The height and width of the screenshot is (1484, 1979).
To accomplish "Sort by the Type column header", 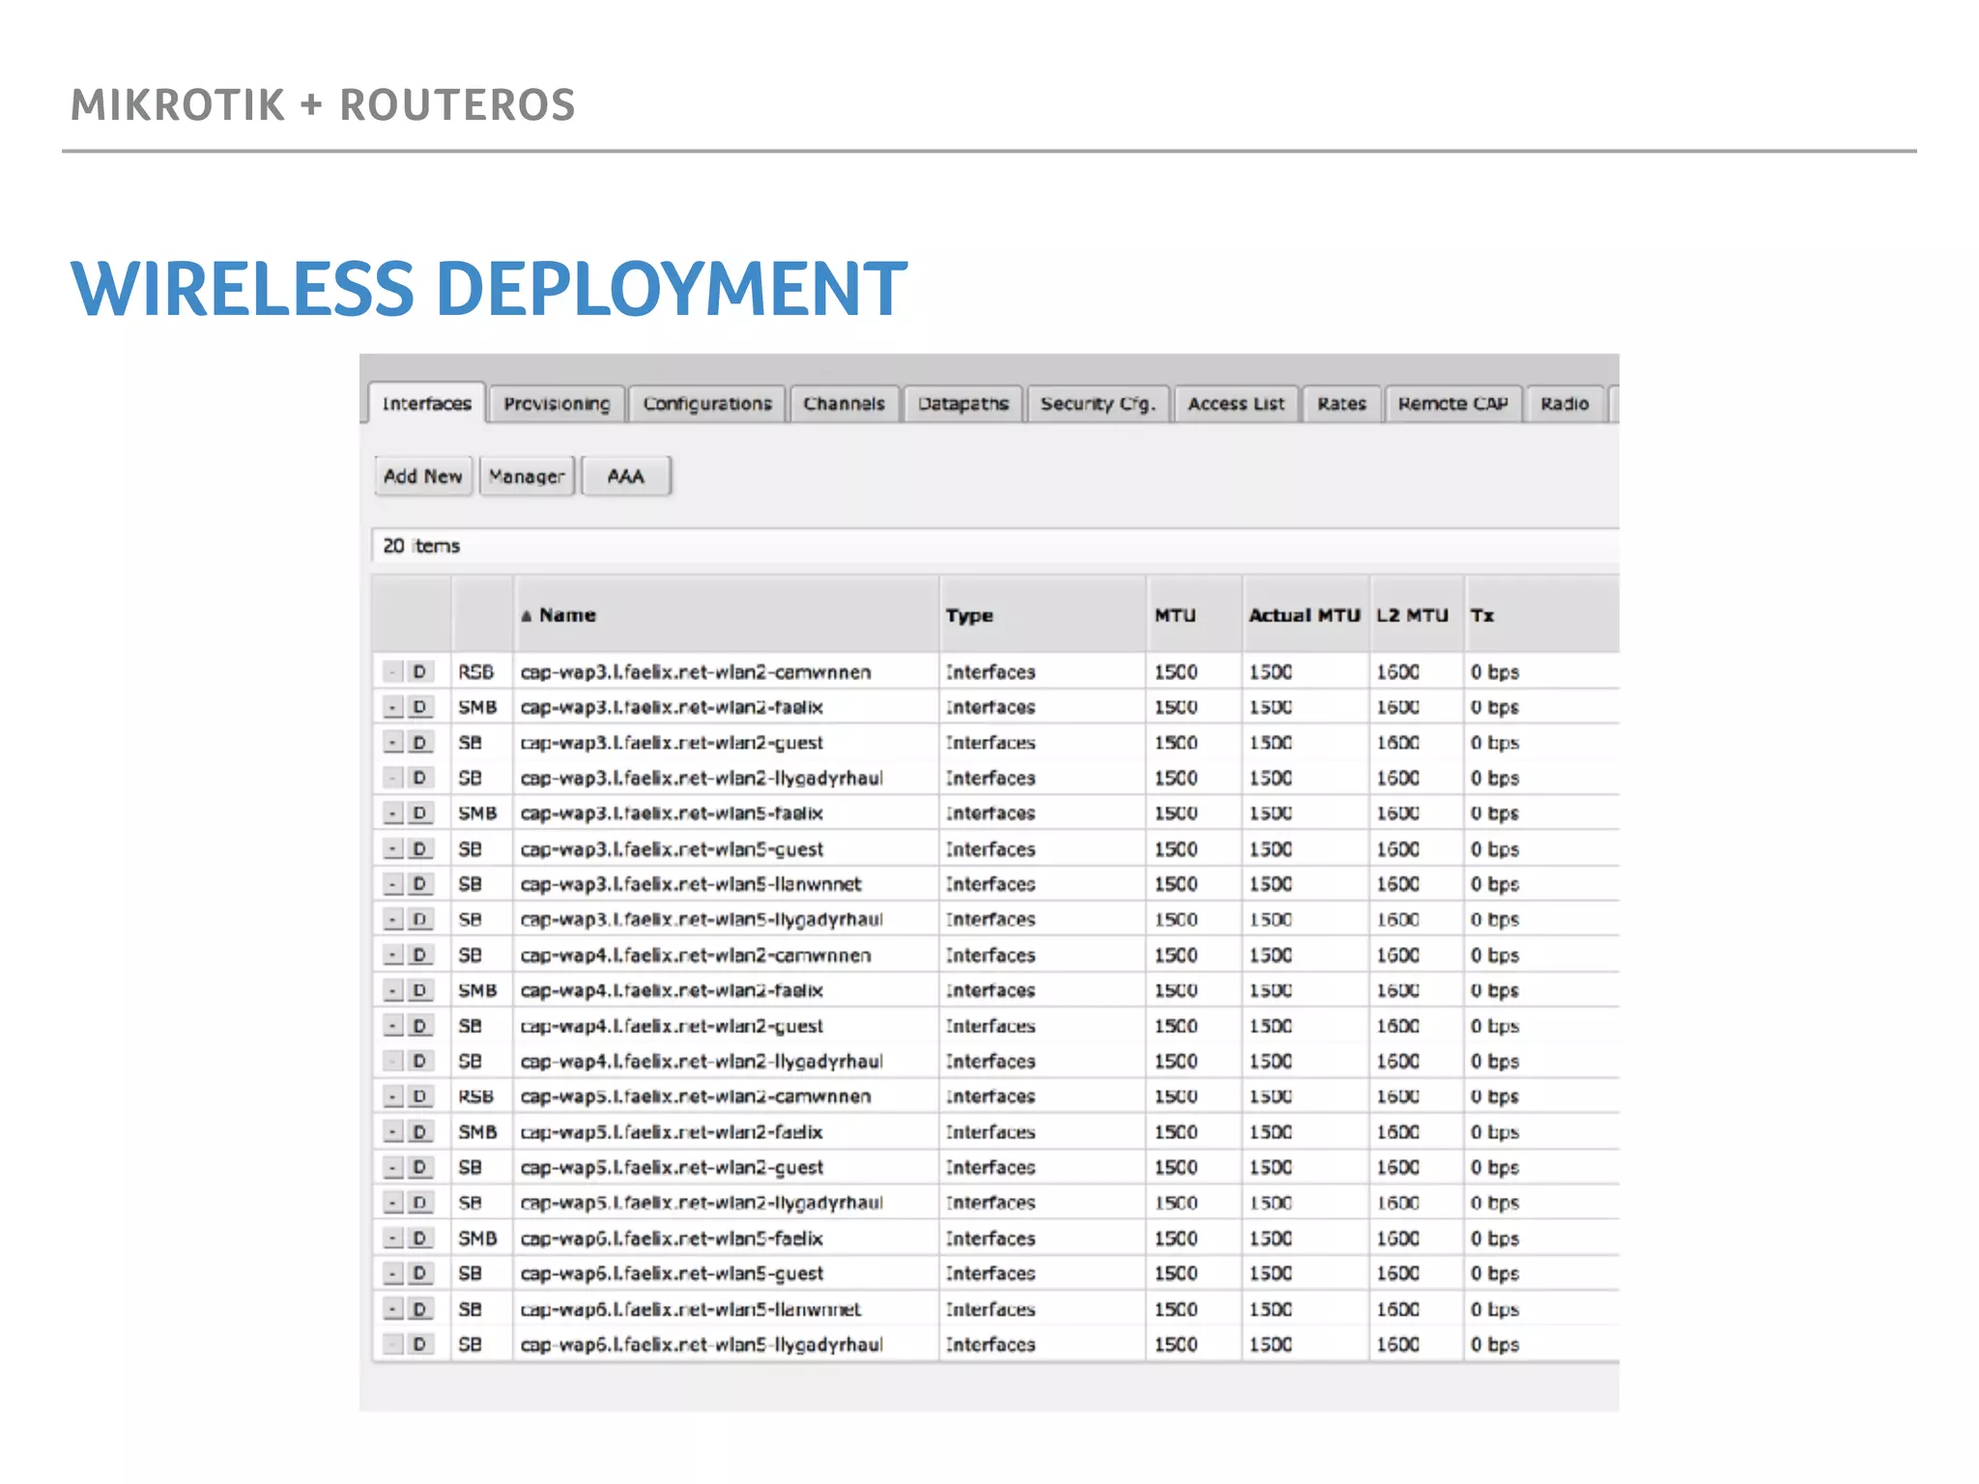I will tap(1043, 614).
